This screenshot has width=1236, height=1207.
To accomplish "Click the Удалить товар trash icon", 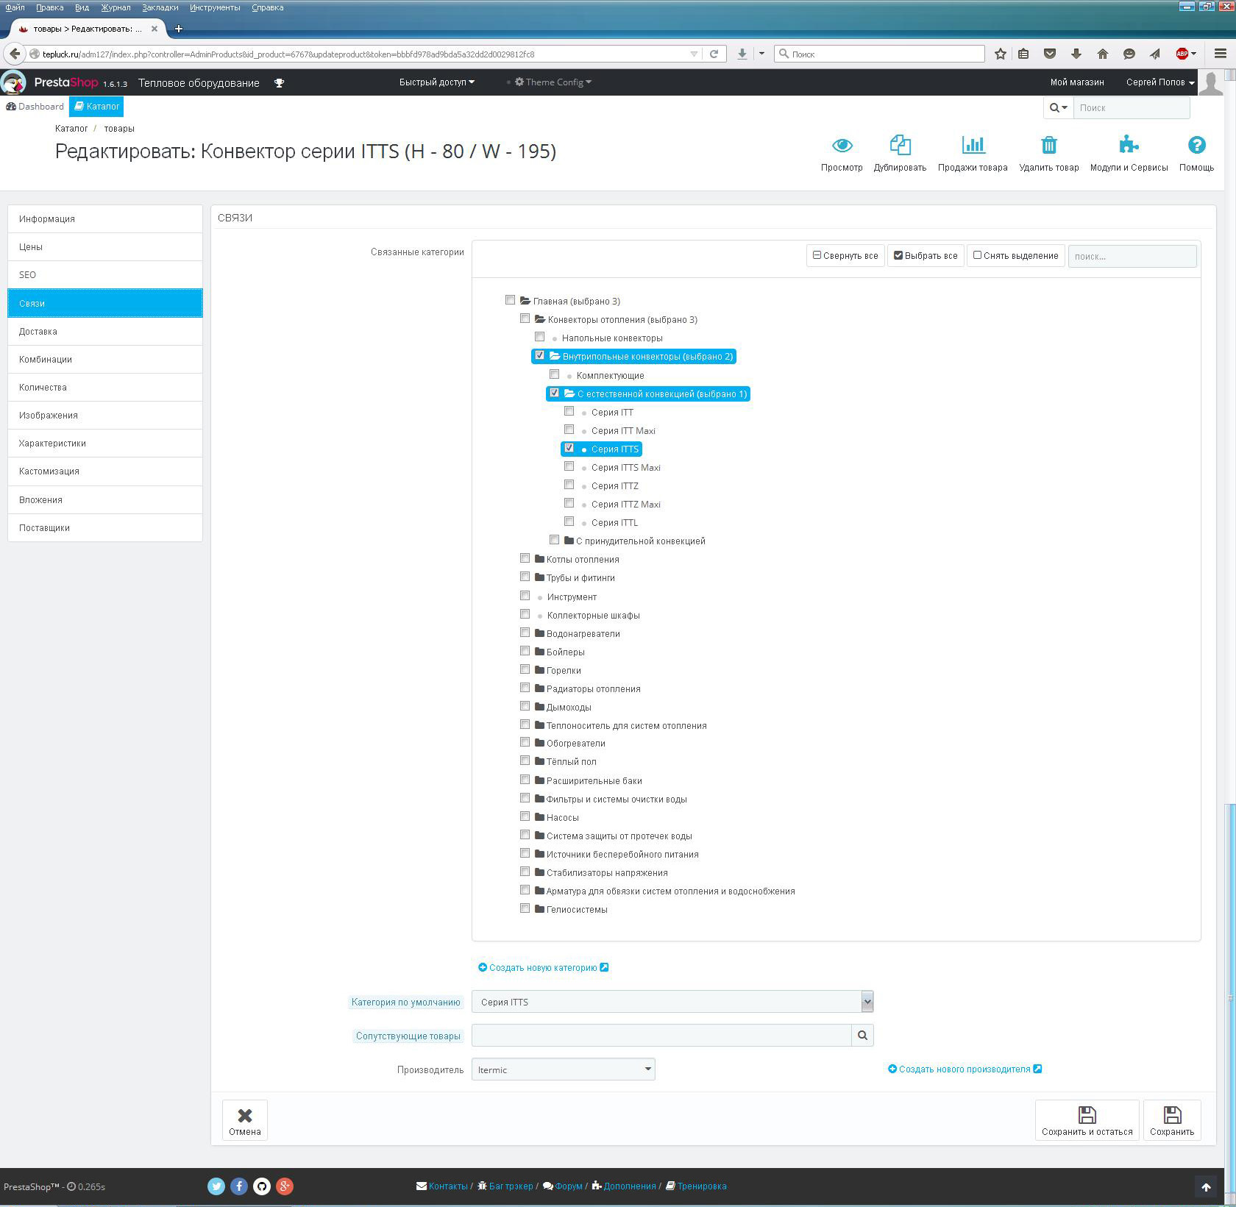I will click(x=1049, y=145).
